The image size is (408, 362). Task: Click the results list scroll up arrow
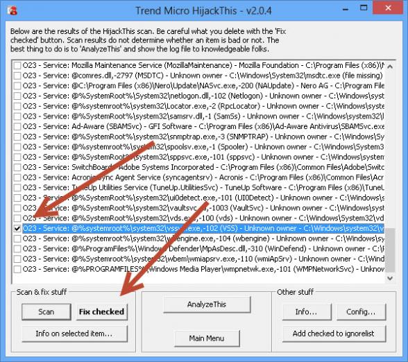(390, 67)
